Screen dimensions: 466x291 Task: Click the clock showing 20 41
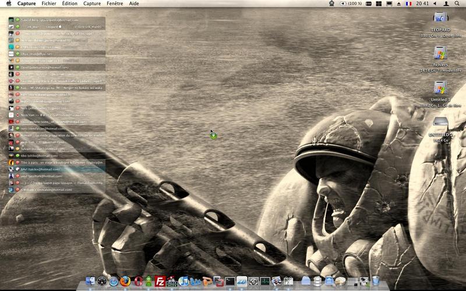[423, 3]
